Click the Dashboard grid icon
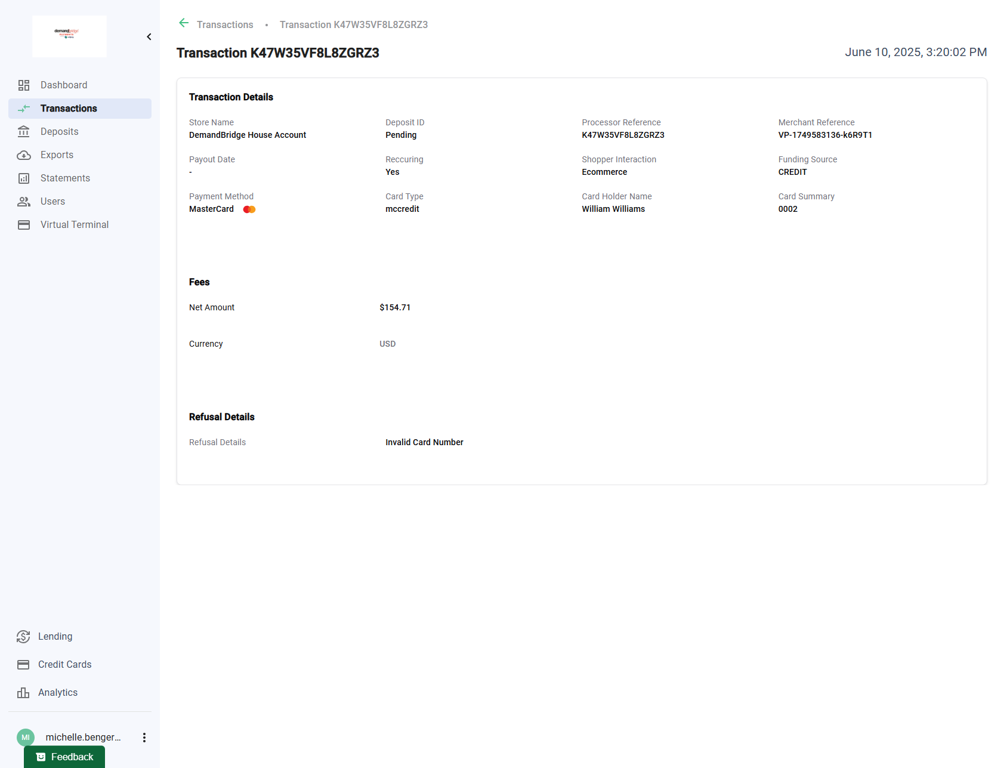This screenshot has height=768, width=1004. click(24, 85)
